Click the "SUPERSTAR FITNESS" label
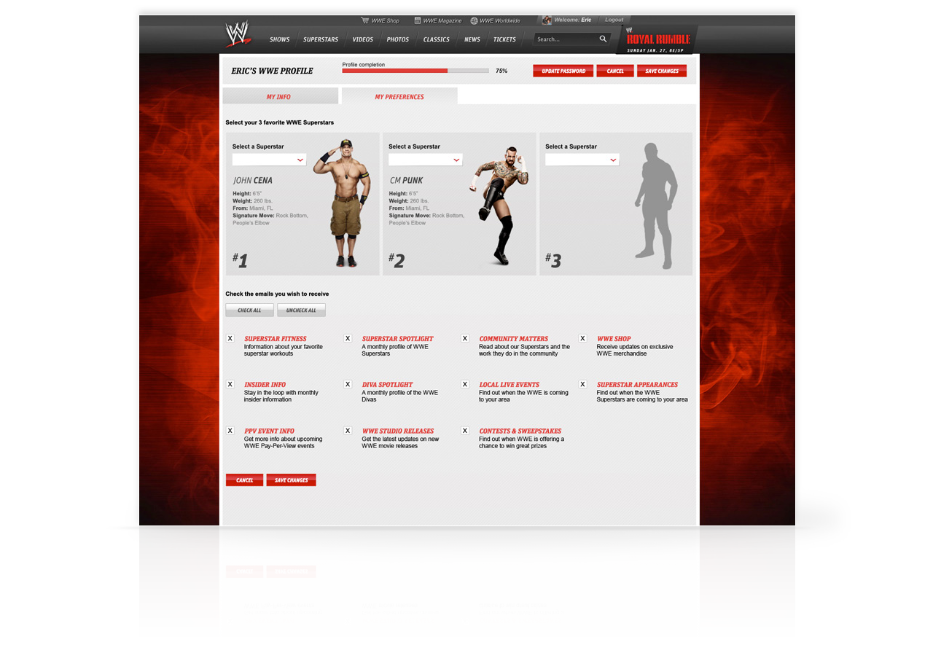The height and width of the screenshot is (653, 933). coord(276,339)
